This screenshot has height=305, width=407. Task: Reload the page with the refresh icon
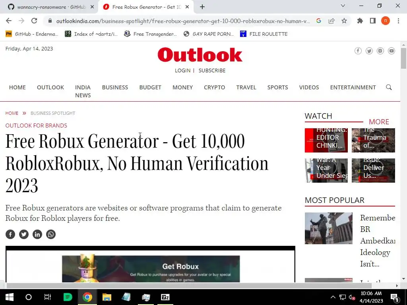click(x=34, y=21)
